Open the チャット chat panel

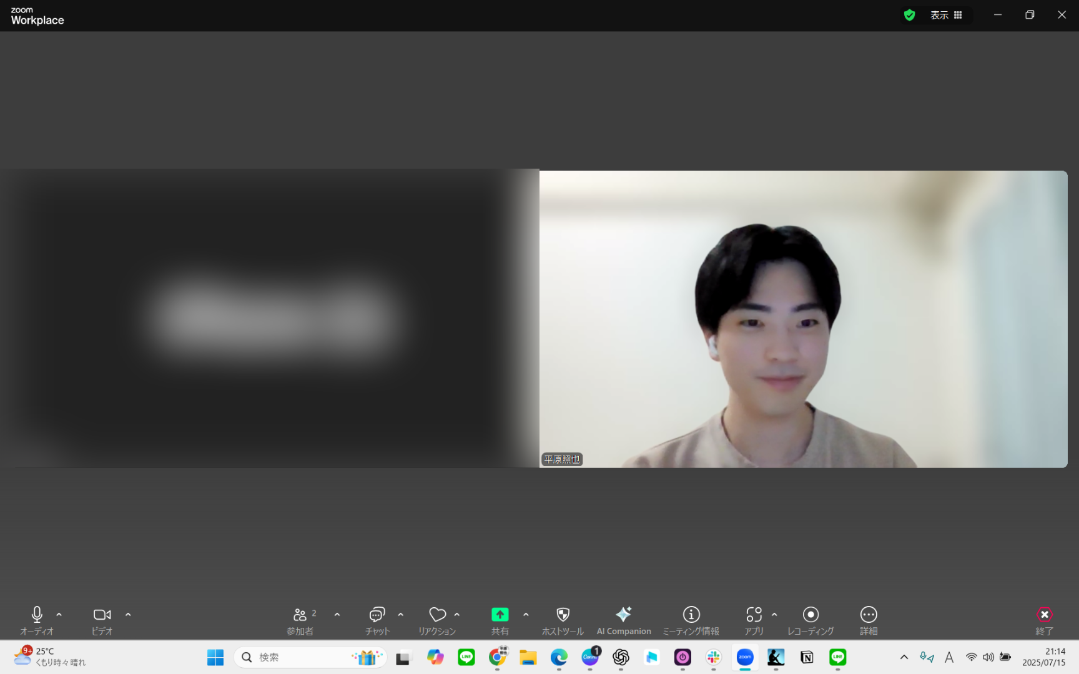coord(377,620)
